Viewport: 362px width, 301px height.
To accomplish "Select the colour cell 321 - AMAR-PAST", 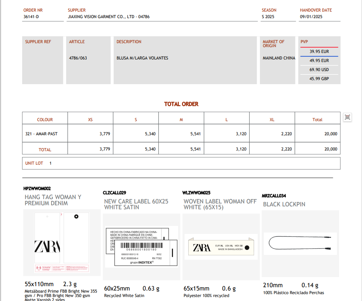I will click(41, 134).
